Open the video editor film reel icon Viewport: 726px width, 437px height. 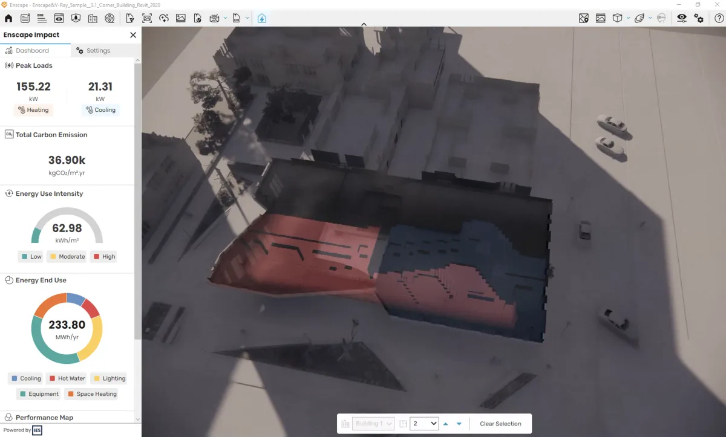point(110,18)
